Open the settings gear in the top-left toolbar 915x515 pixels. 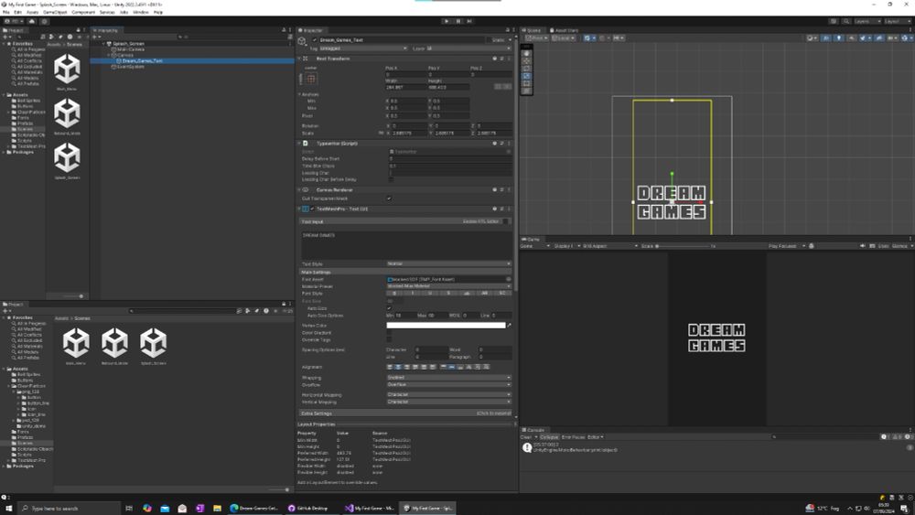pos(44,21)
